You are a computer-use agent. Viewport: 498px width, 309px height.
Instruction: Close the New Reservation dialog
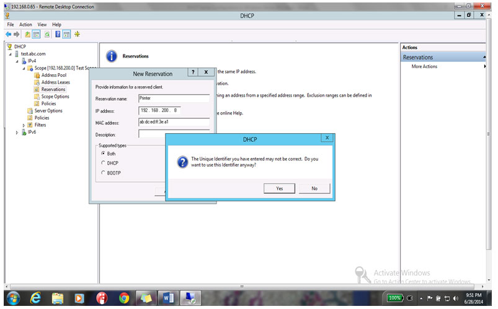pyautogui.click(x=206, y=72)
